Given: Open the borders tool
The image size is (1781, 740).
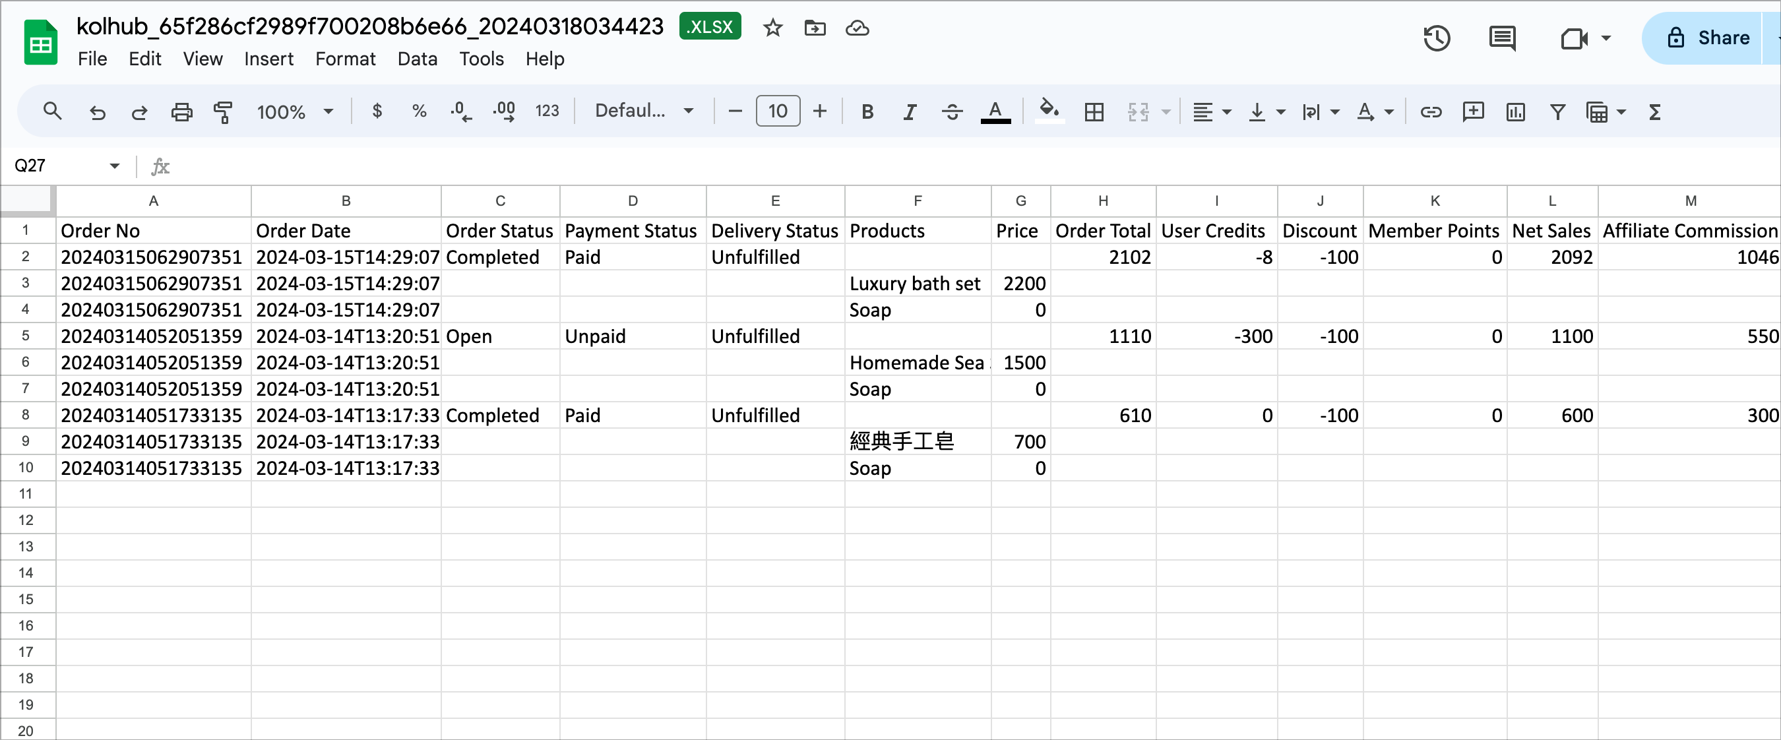Looking at the screenshot, I should click(1094, 111).
